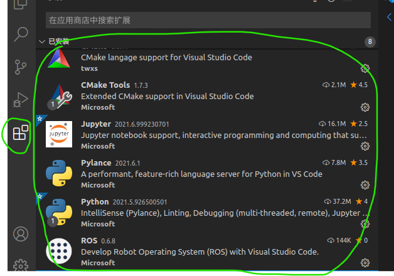Click Python extension 4 star rating

pyautogui.click(x=361, y=201)
